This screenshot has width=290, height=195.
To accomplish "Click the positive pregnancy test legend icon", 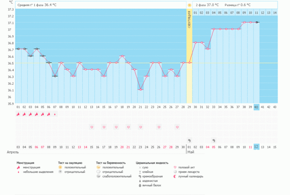I will pos(99,168).
